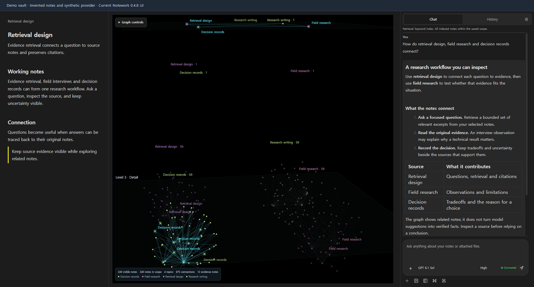The image size is (534, 287).
Task: Click the hierarchy layout icon in bottom toolbar
Action: point(444,281)
